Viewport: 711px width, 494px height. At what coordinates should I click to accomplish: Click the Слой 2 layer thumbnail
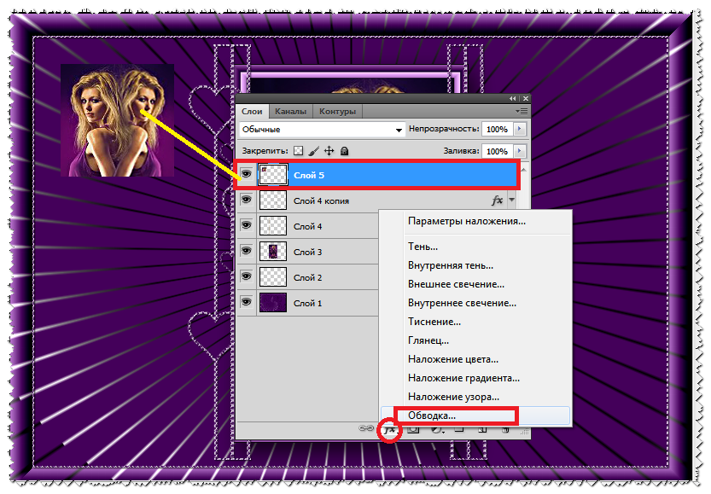coord(273,276)
